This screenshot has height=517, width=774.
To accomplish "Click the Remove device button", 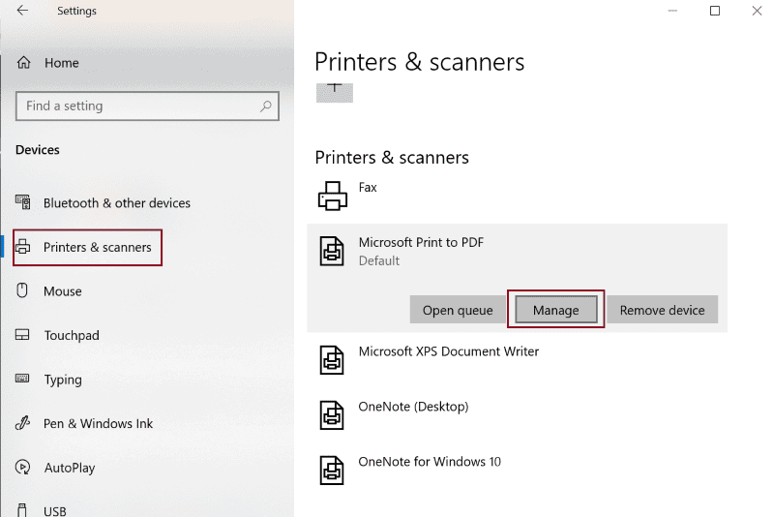I will (x=662, y=310).
